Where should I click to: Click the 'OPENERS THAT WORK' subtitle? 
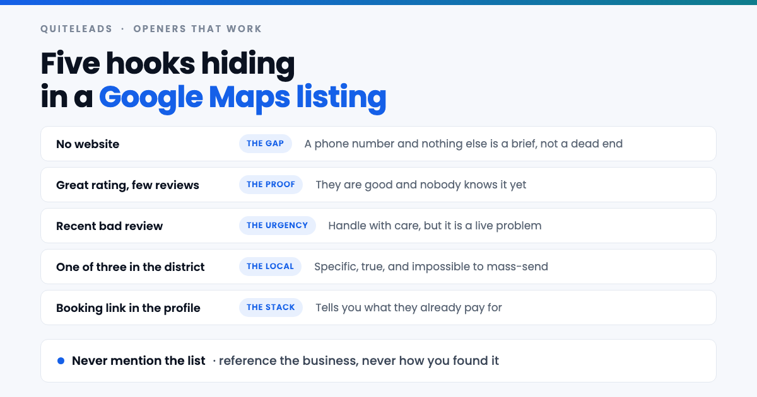pyautogui.click(x=197, y=29)
